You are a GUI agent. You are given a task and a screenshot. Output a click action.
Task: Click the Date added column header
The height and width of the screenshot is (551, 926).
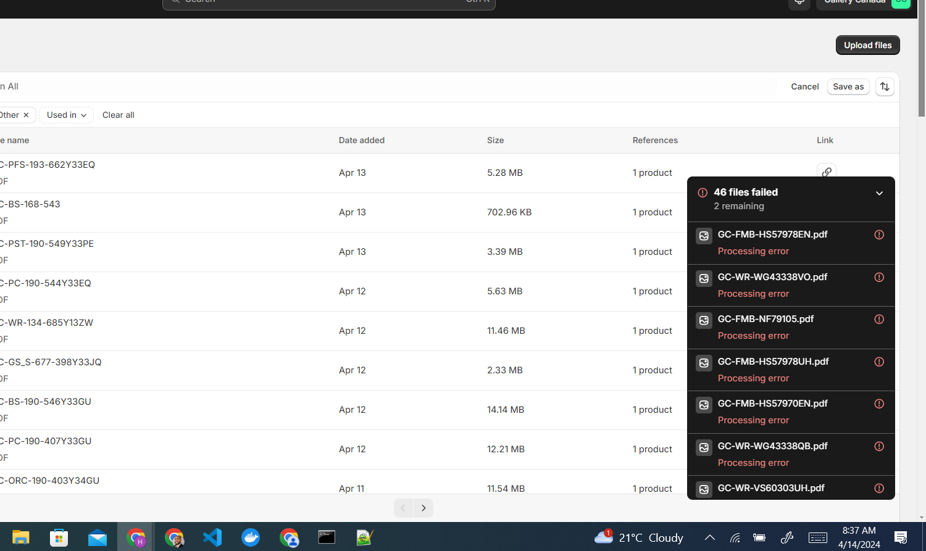[362, 140]
